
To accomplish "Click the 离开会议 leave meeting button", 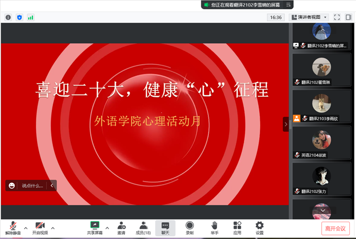I will pyautogui.click(x=336, y=228).
